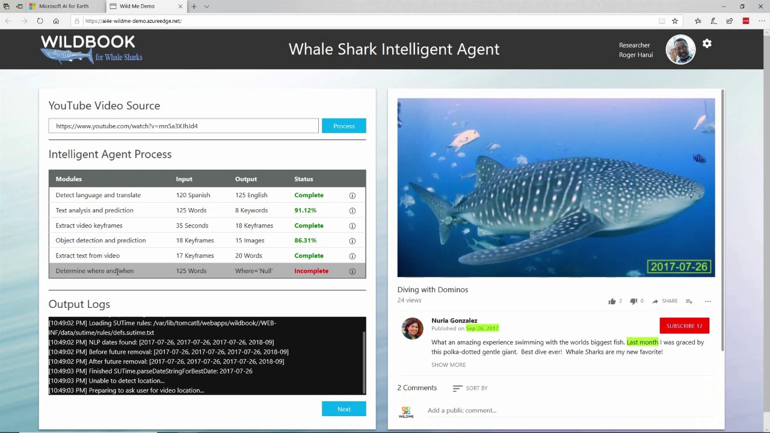Go back in browser history

8,21
